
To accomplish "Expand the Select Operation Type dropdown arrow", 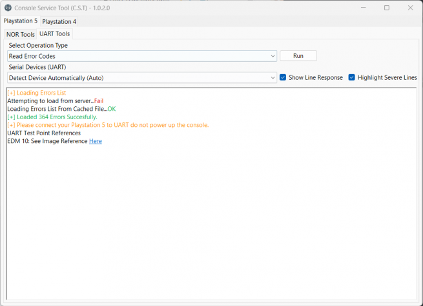I will tap(273, 56).
